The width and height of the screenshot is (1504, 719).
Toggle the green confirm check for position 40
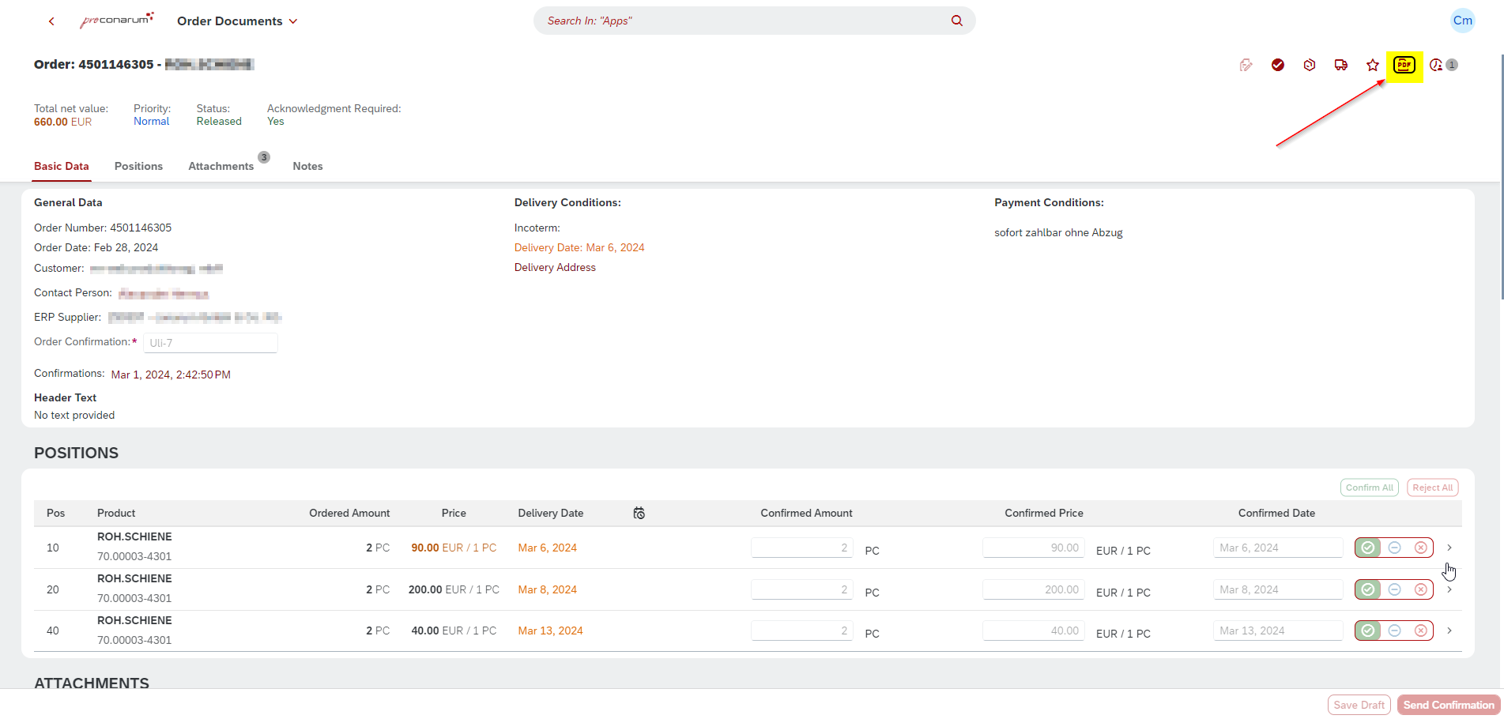point(1368,631)
